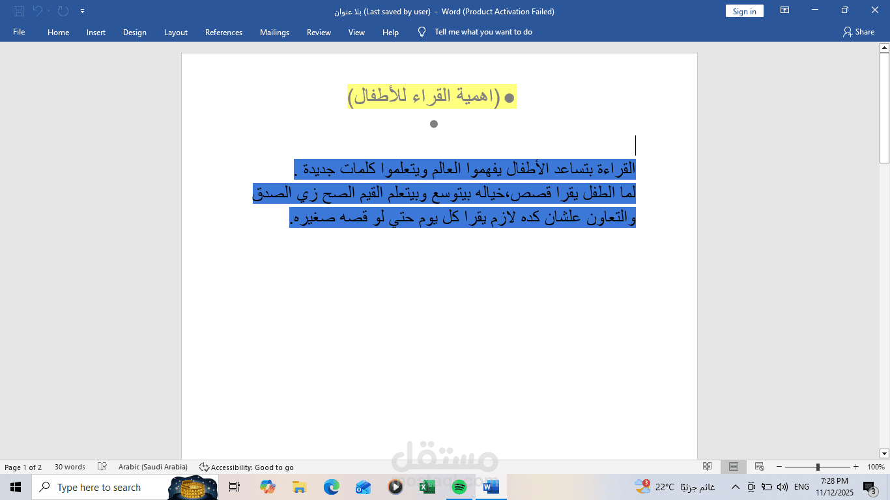Click the vertical scrollbar down arrow
This screenshot has width=890, height=500.
click(884, 453)
